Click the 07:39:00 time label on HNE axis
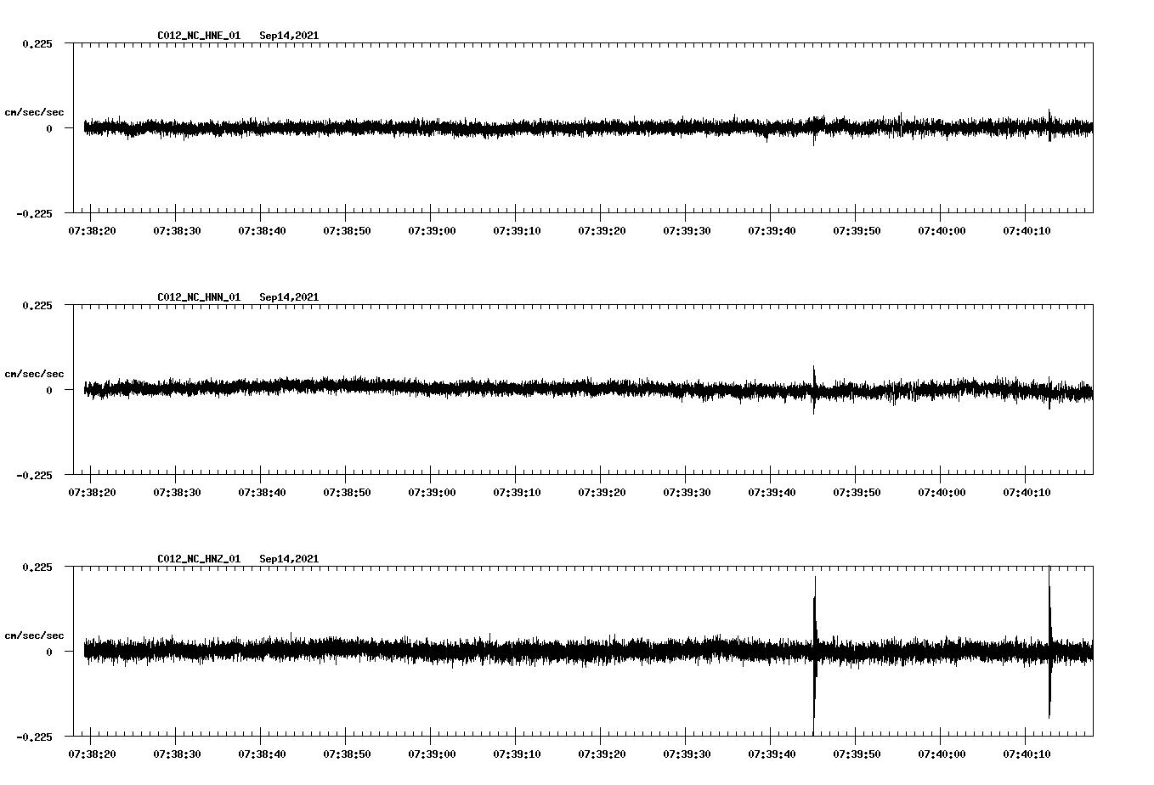1154x785 pixels. pos(432,231)
